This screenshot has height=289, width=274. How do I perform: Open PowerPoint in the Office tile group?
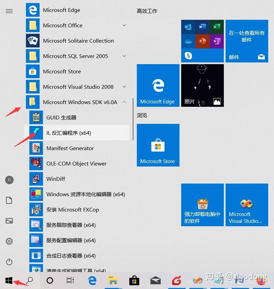[202, 41]
